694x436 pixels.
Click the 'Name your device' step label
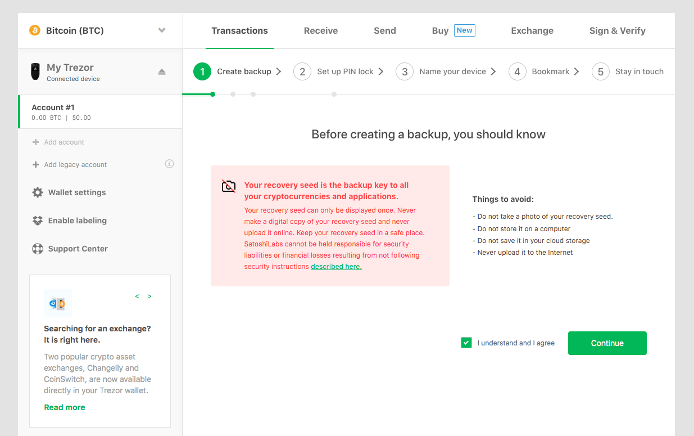[x=452, y=71]
